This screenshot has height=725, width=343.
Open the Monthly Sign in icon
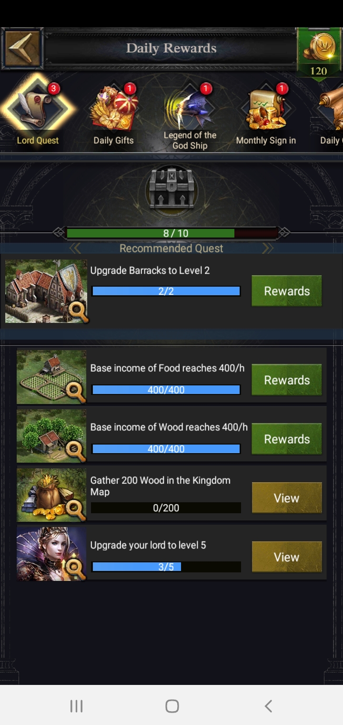pyautogui.click(x=266, y=114)
